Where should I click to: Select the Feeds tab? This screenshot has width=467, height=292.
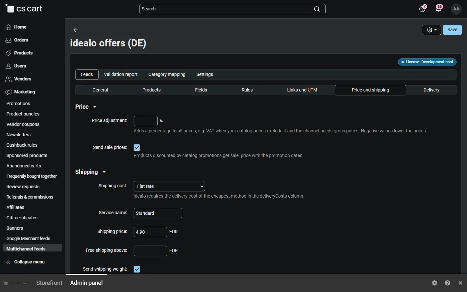coord(87,74)
